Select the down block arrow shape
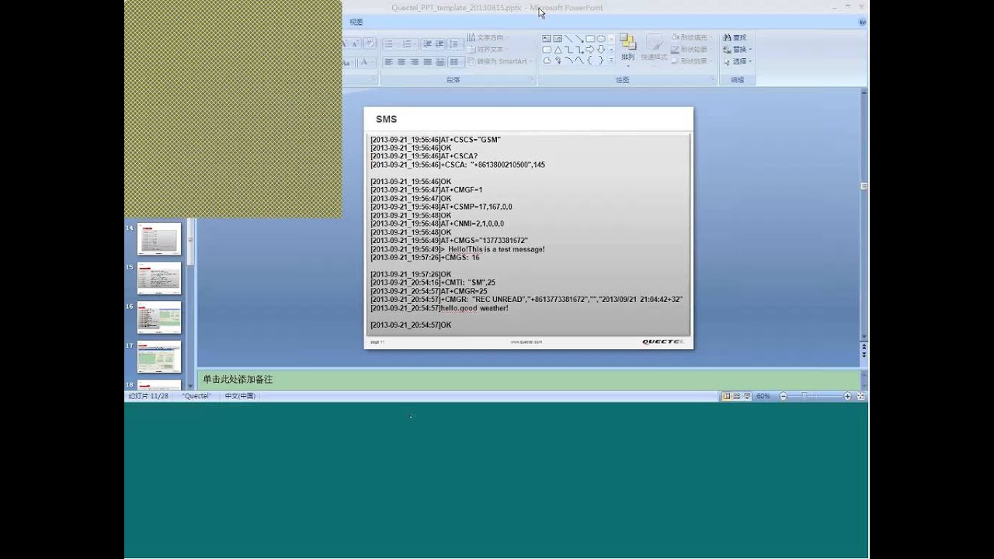 (x=601, y=49)
